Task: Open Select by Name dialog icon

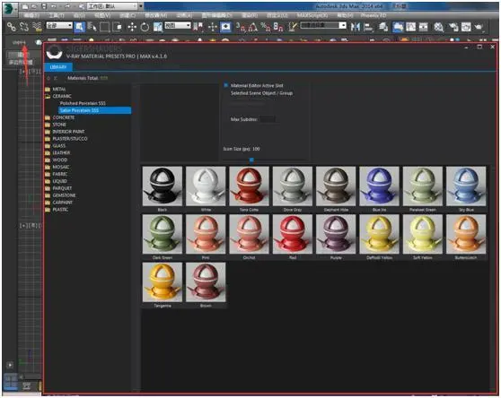Action: [92, 27]
